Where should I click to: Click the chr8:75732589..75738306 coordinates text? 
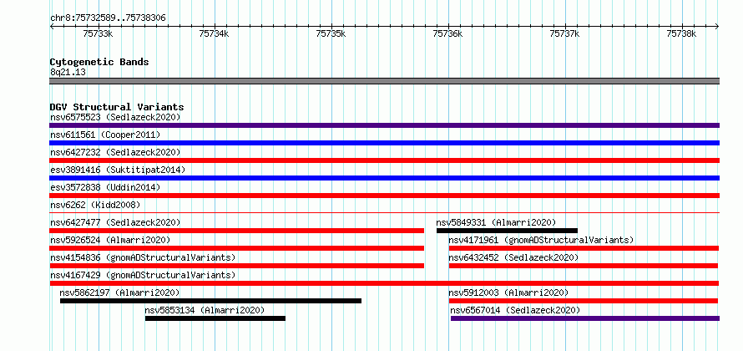[x=108, y=18]
